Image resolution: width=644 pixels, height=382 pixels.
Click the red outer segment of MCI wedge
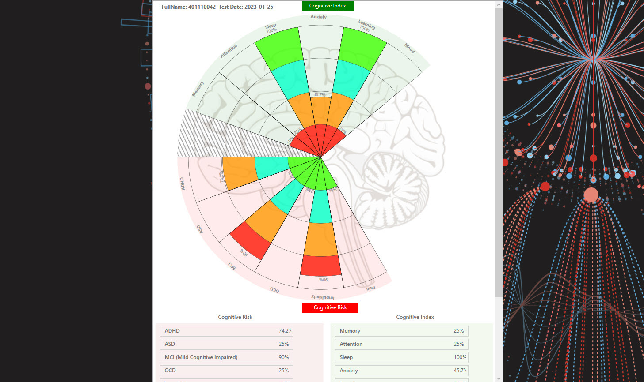click(251, 240)
